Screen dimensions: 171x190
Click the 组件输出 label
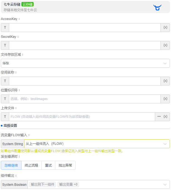coord(9,176)
